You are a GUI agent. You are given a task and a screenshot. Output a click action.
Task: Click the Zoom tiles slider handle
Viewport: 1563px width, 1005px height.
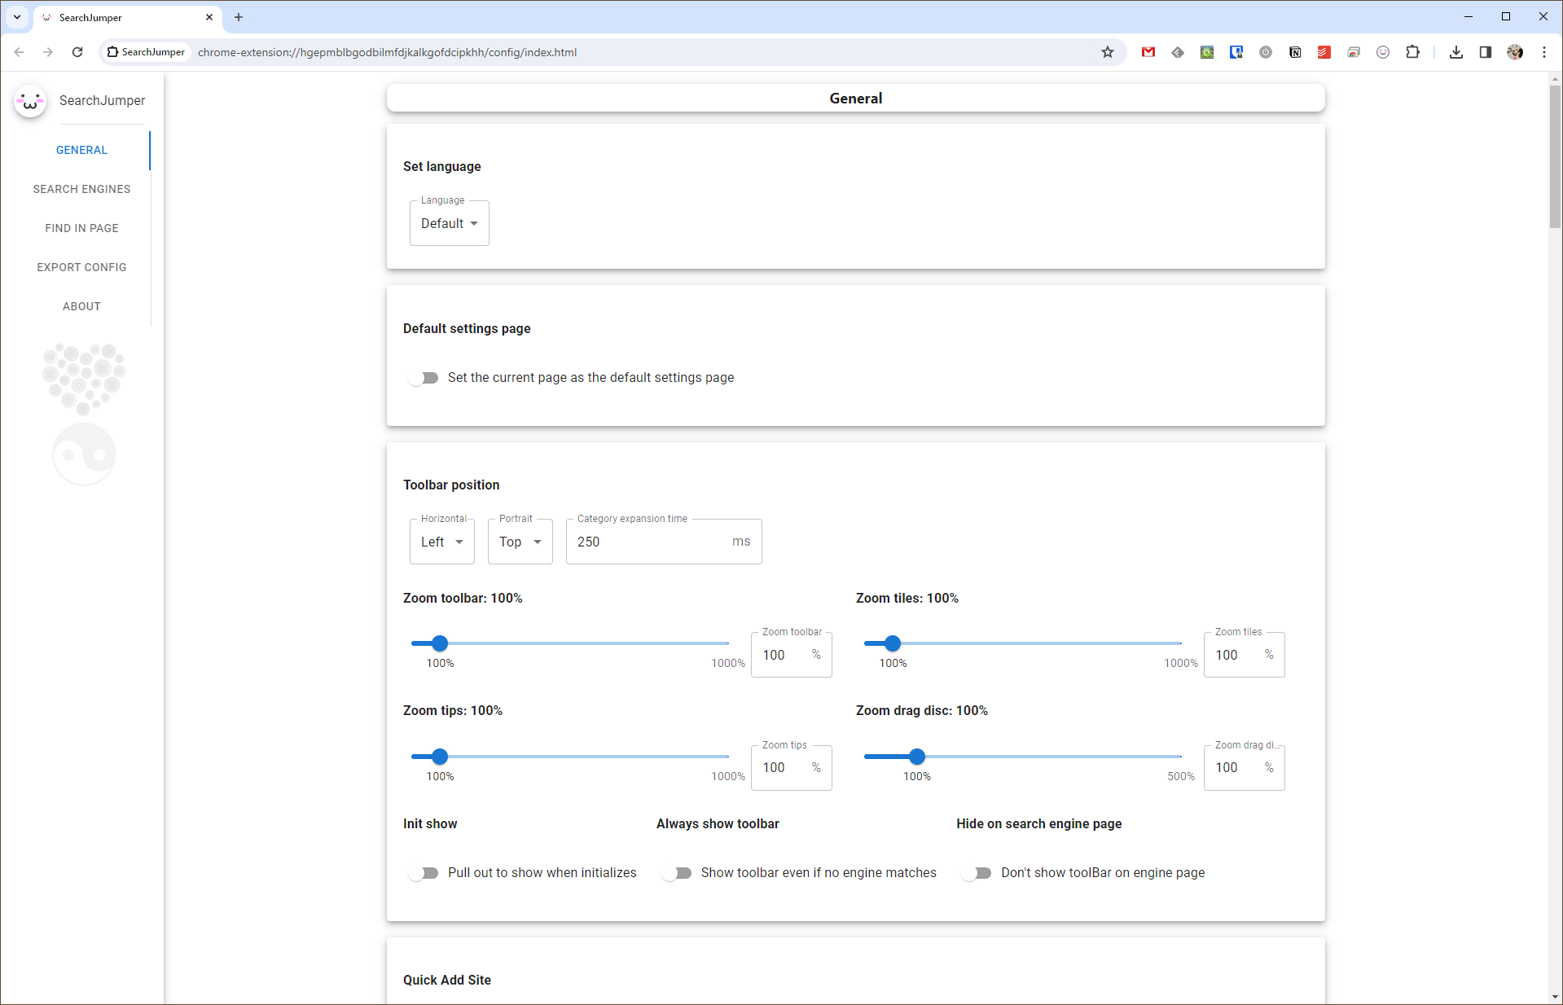(x=893, y=643)
